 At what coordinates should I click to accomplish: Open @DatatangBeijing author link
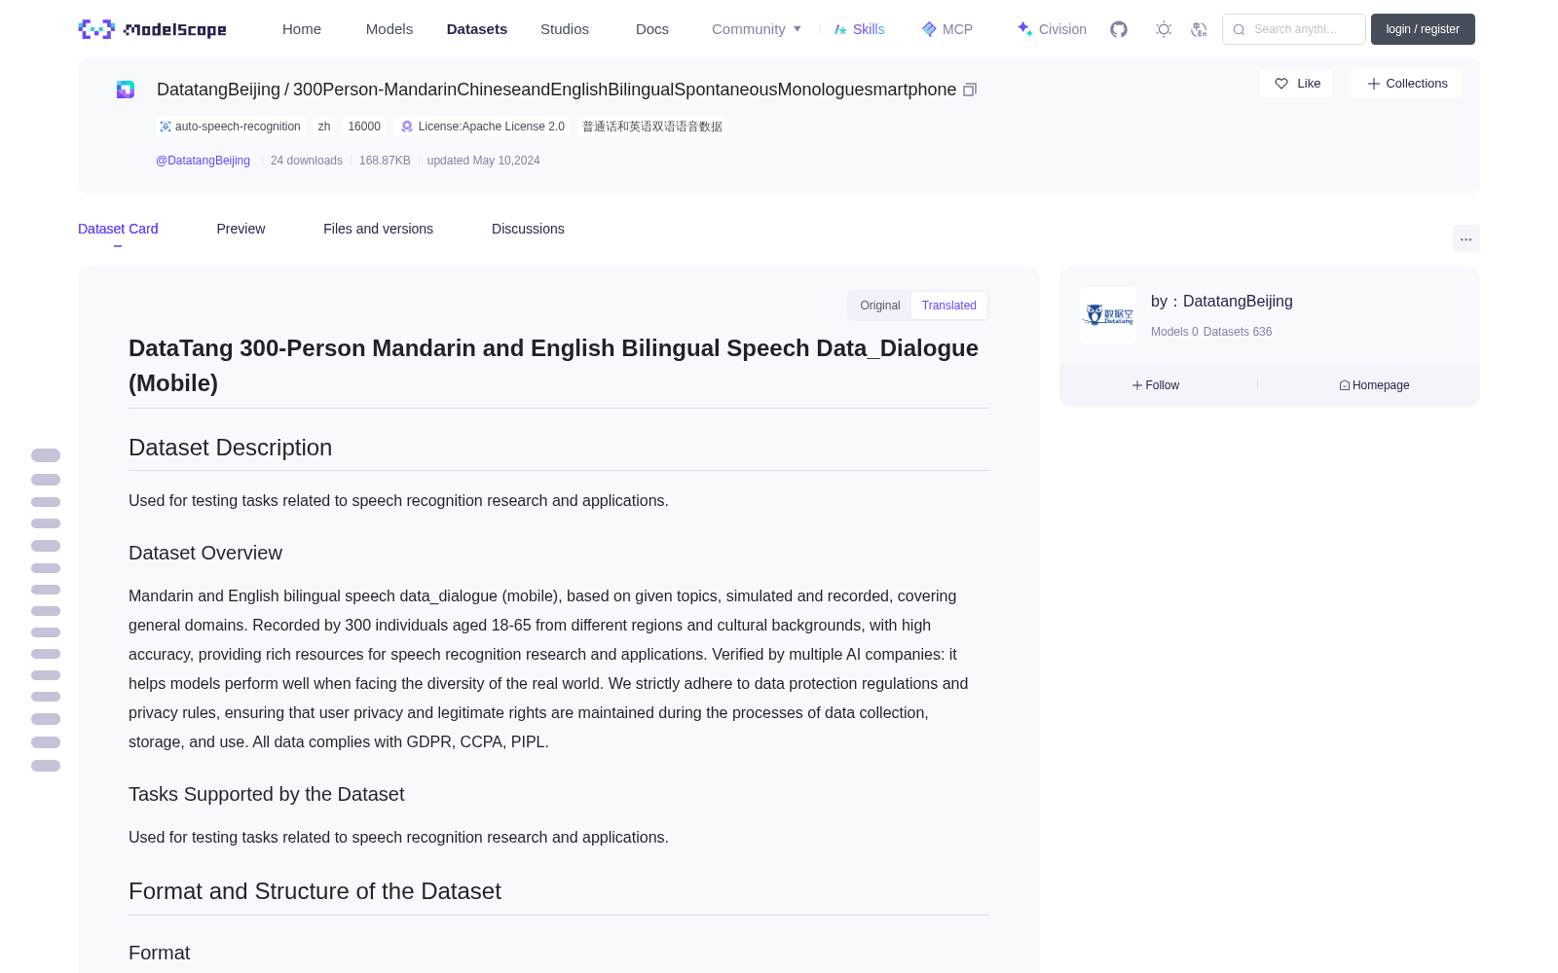click(x=204, y=161)
